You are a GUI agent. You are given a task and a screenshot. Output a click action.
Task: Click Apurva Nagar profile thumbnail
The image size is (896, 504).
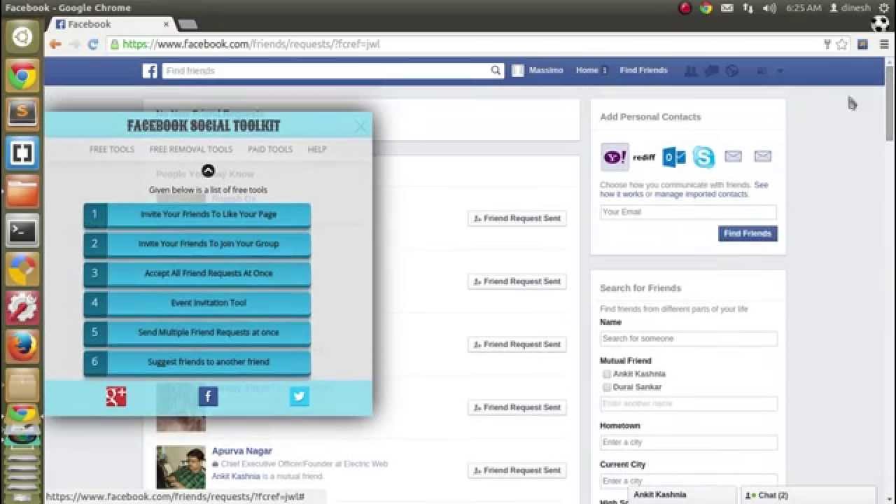click(x=181, y=467)
